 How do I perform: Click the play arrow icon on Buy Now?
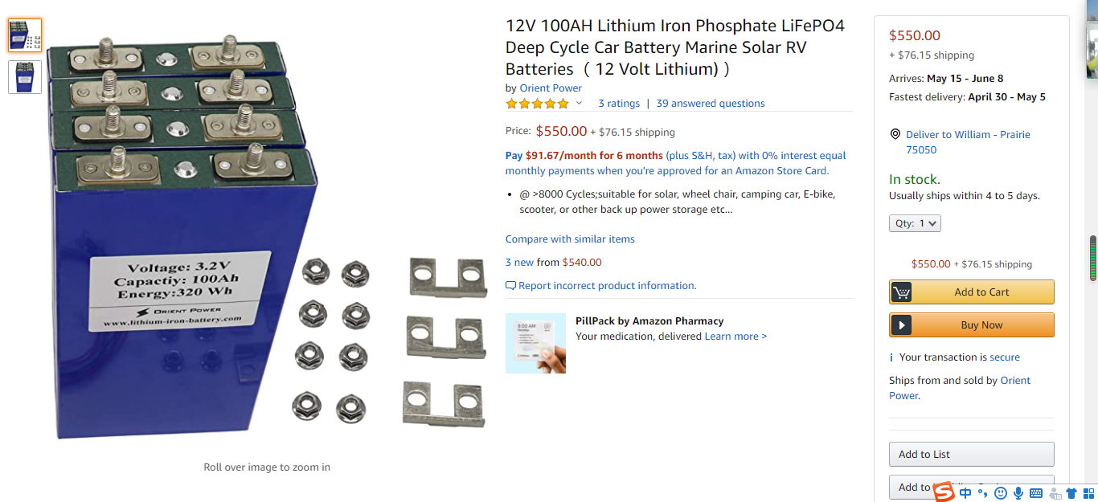902,325
